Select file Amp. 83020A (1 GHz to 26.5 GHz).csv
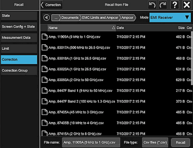Image resolution: width=193 pixels, height=148 pixels. point(77,69)
